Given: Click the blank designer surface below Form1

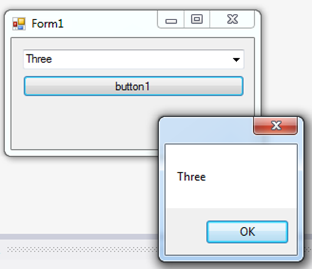Looking at the screenshot, I should [80, 195].
